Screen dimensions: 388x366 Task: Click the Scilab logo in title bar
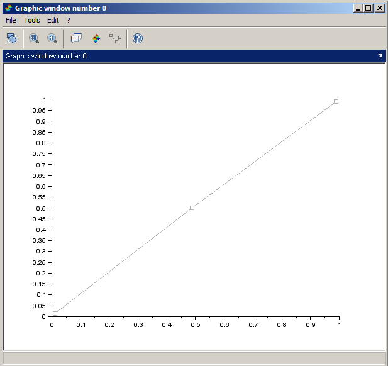point(8,8)
